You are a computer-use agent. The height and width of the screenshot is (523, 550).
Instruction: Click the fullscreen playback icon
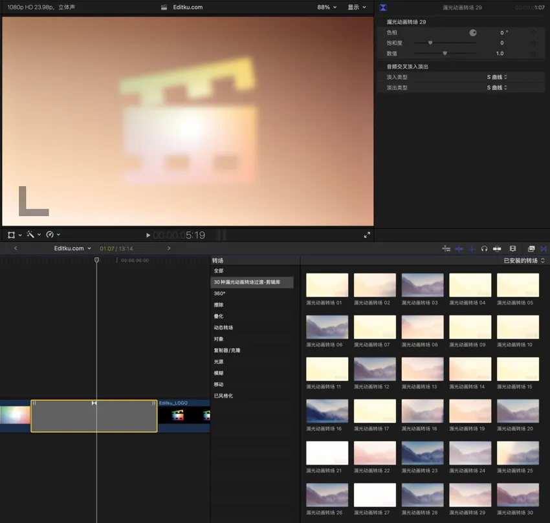pyautogui.click(x=368, y=235)
